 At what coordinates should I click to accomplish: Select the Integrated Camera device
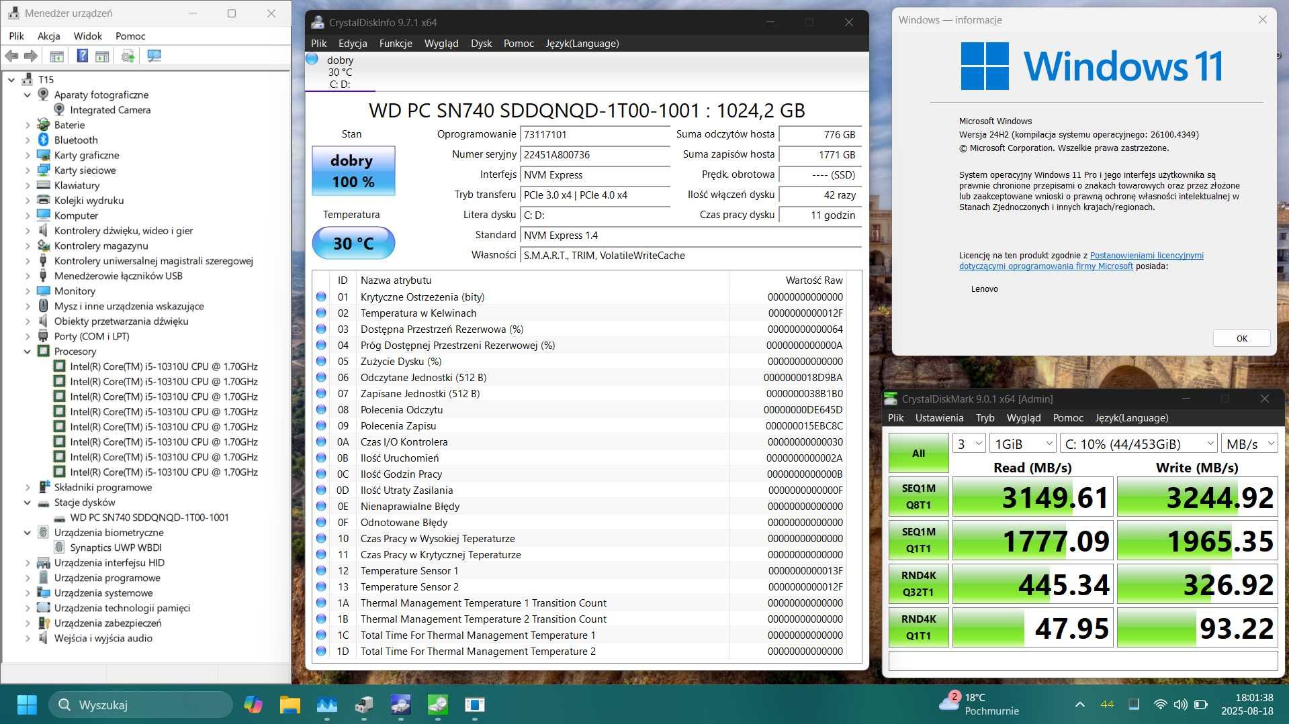pos(110,110)
